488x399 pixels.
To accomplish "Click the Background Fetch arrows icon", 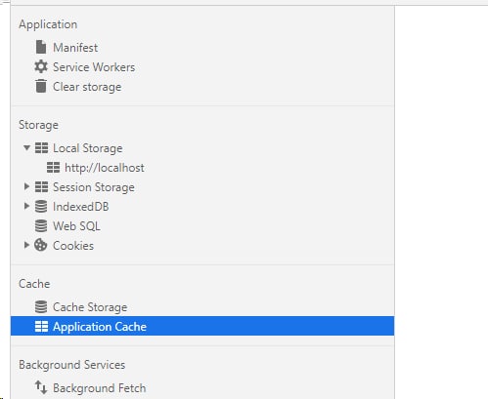I will tap(41, 387).
